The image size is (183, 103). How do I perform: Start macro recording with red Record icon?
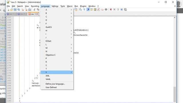111,9
